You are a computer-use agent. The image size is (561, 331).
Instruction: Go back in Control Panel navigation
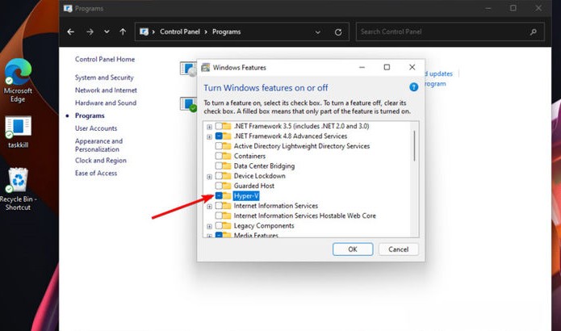pos(70,31)
